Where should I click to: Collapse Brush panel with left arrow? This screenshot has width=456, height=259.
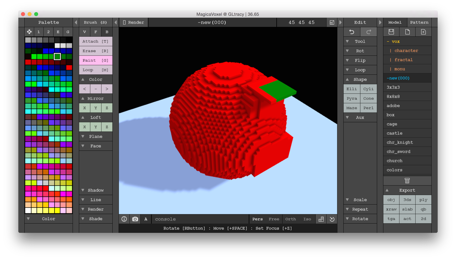click(116, 22)
